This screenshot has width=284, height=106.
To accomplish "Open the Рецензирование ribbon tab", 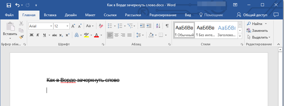I will click(x=163, y=15).
